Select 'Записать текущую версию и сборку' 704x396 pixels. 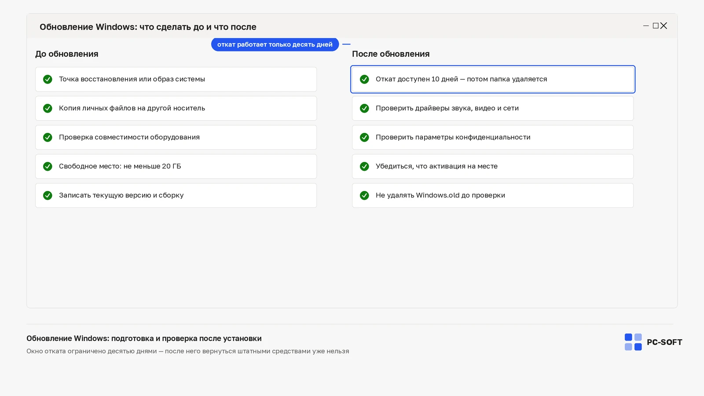(x=176, y=195)
